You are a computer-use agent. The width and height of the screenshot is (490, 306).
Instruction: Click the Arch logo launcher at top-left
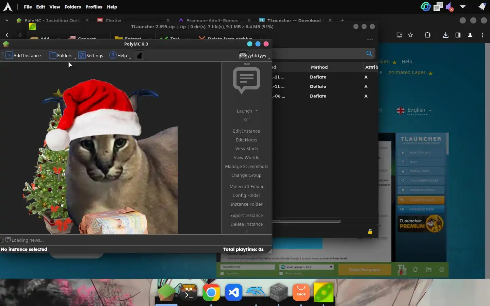7,7
